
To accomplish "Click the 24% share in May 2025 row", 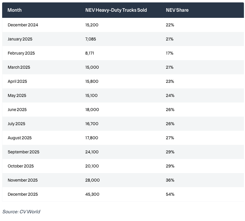I will pyautogui.click(x=170, y=96).
